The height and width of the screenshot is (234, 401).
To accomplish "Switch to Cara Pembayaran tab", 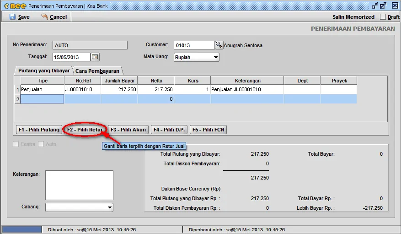I will pos(97,71).
